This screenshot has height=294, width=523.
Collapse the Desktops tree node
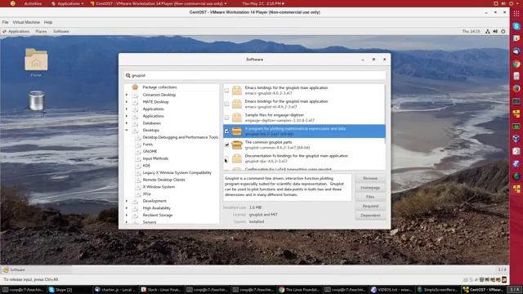pos(127,130)
